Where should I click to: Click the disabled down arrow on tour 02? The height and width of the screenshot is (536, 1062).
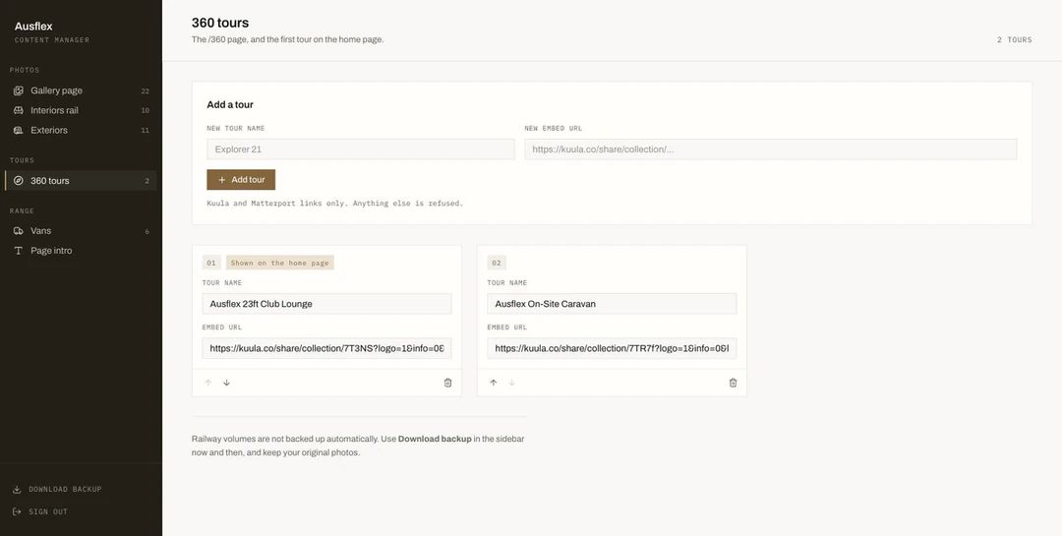click(512, 383)
